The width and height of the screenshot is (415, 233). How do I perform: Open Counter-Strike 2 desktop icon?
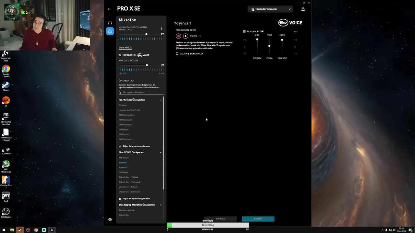point(6,182)
